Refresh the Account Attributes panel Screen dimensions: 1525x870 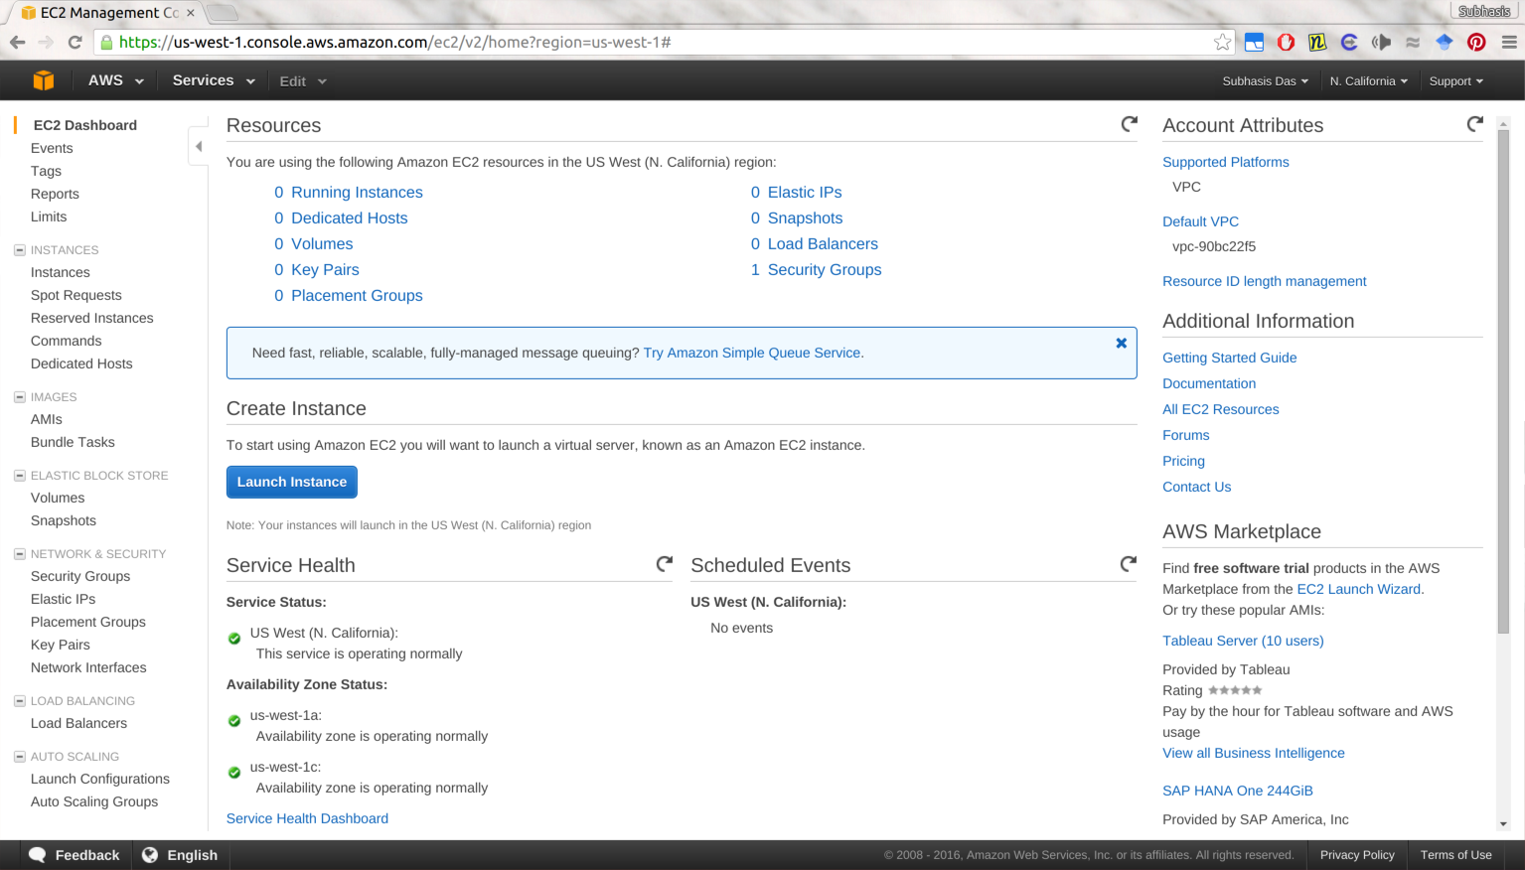point(1474,124)
